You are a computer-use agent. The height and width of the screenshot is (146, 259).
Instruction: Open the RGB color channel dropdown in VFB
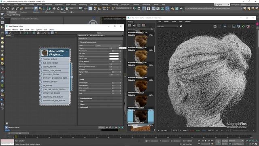168,26
